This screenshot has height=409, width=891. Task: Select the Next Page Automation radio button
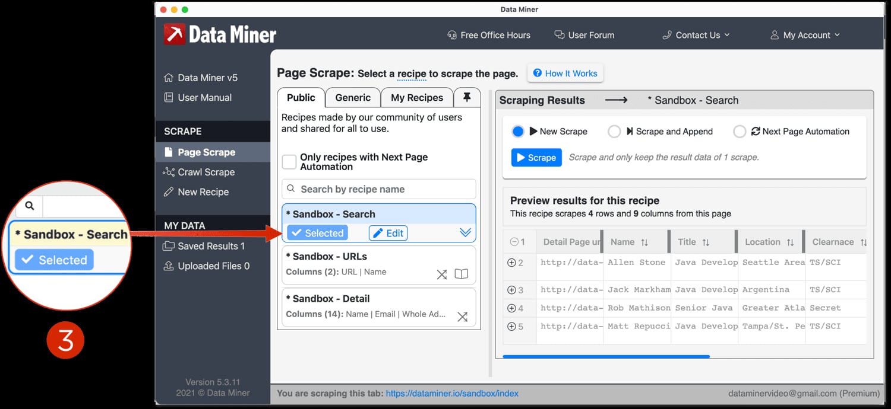click(740, 132)
